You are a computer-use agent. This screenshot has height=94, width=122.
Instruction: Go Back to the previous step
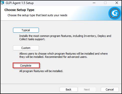point(69,90)
